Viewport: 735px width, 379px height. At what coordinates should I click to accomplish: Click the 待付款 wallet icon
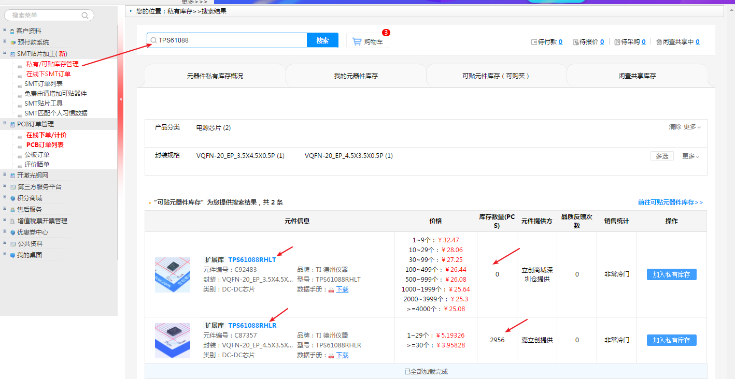point(534,42)
